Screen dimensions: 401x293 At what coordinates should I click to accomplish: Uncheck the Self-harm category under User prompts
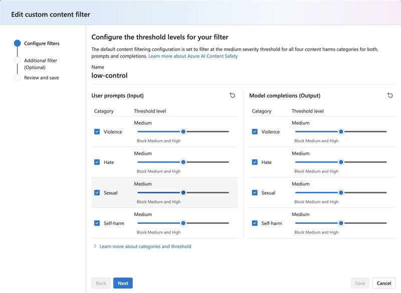coord(96,223)
